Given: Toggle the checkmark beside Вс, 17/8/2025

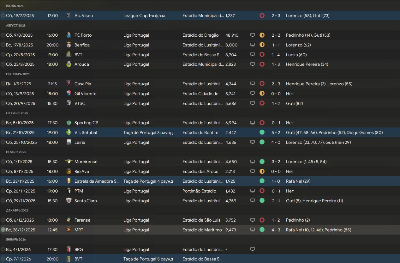Looking at the screenshot, I should 3,45.
